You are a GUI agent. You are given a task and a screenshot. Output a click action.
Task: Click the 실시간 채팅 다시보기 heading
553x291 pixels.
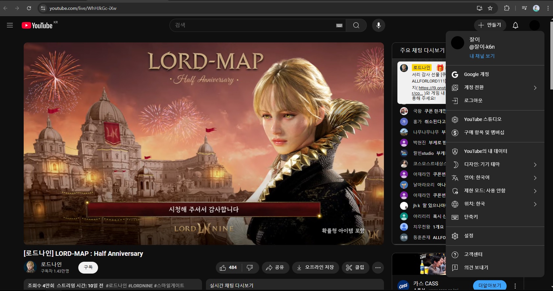(232, 286)
